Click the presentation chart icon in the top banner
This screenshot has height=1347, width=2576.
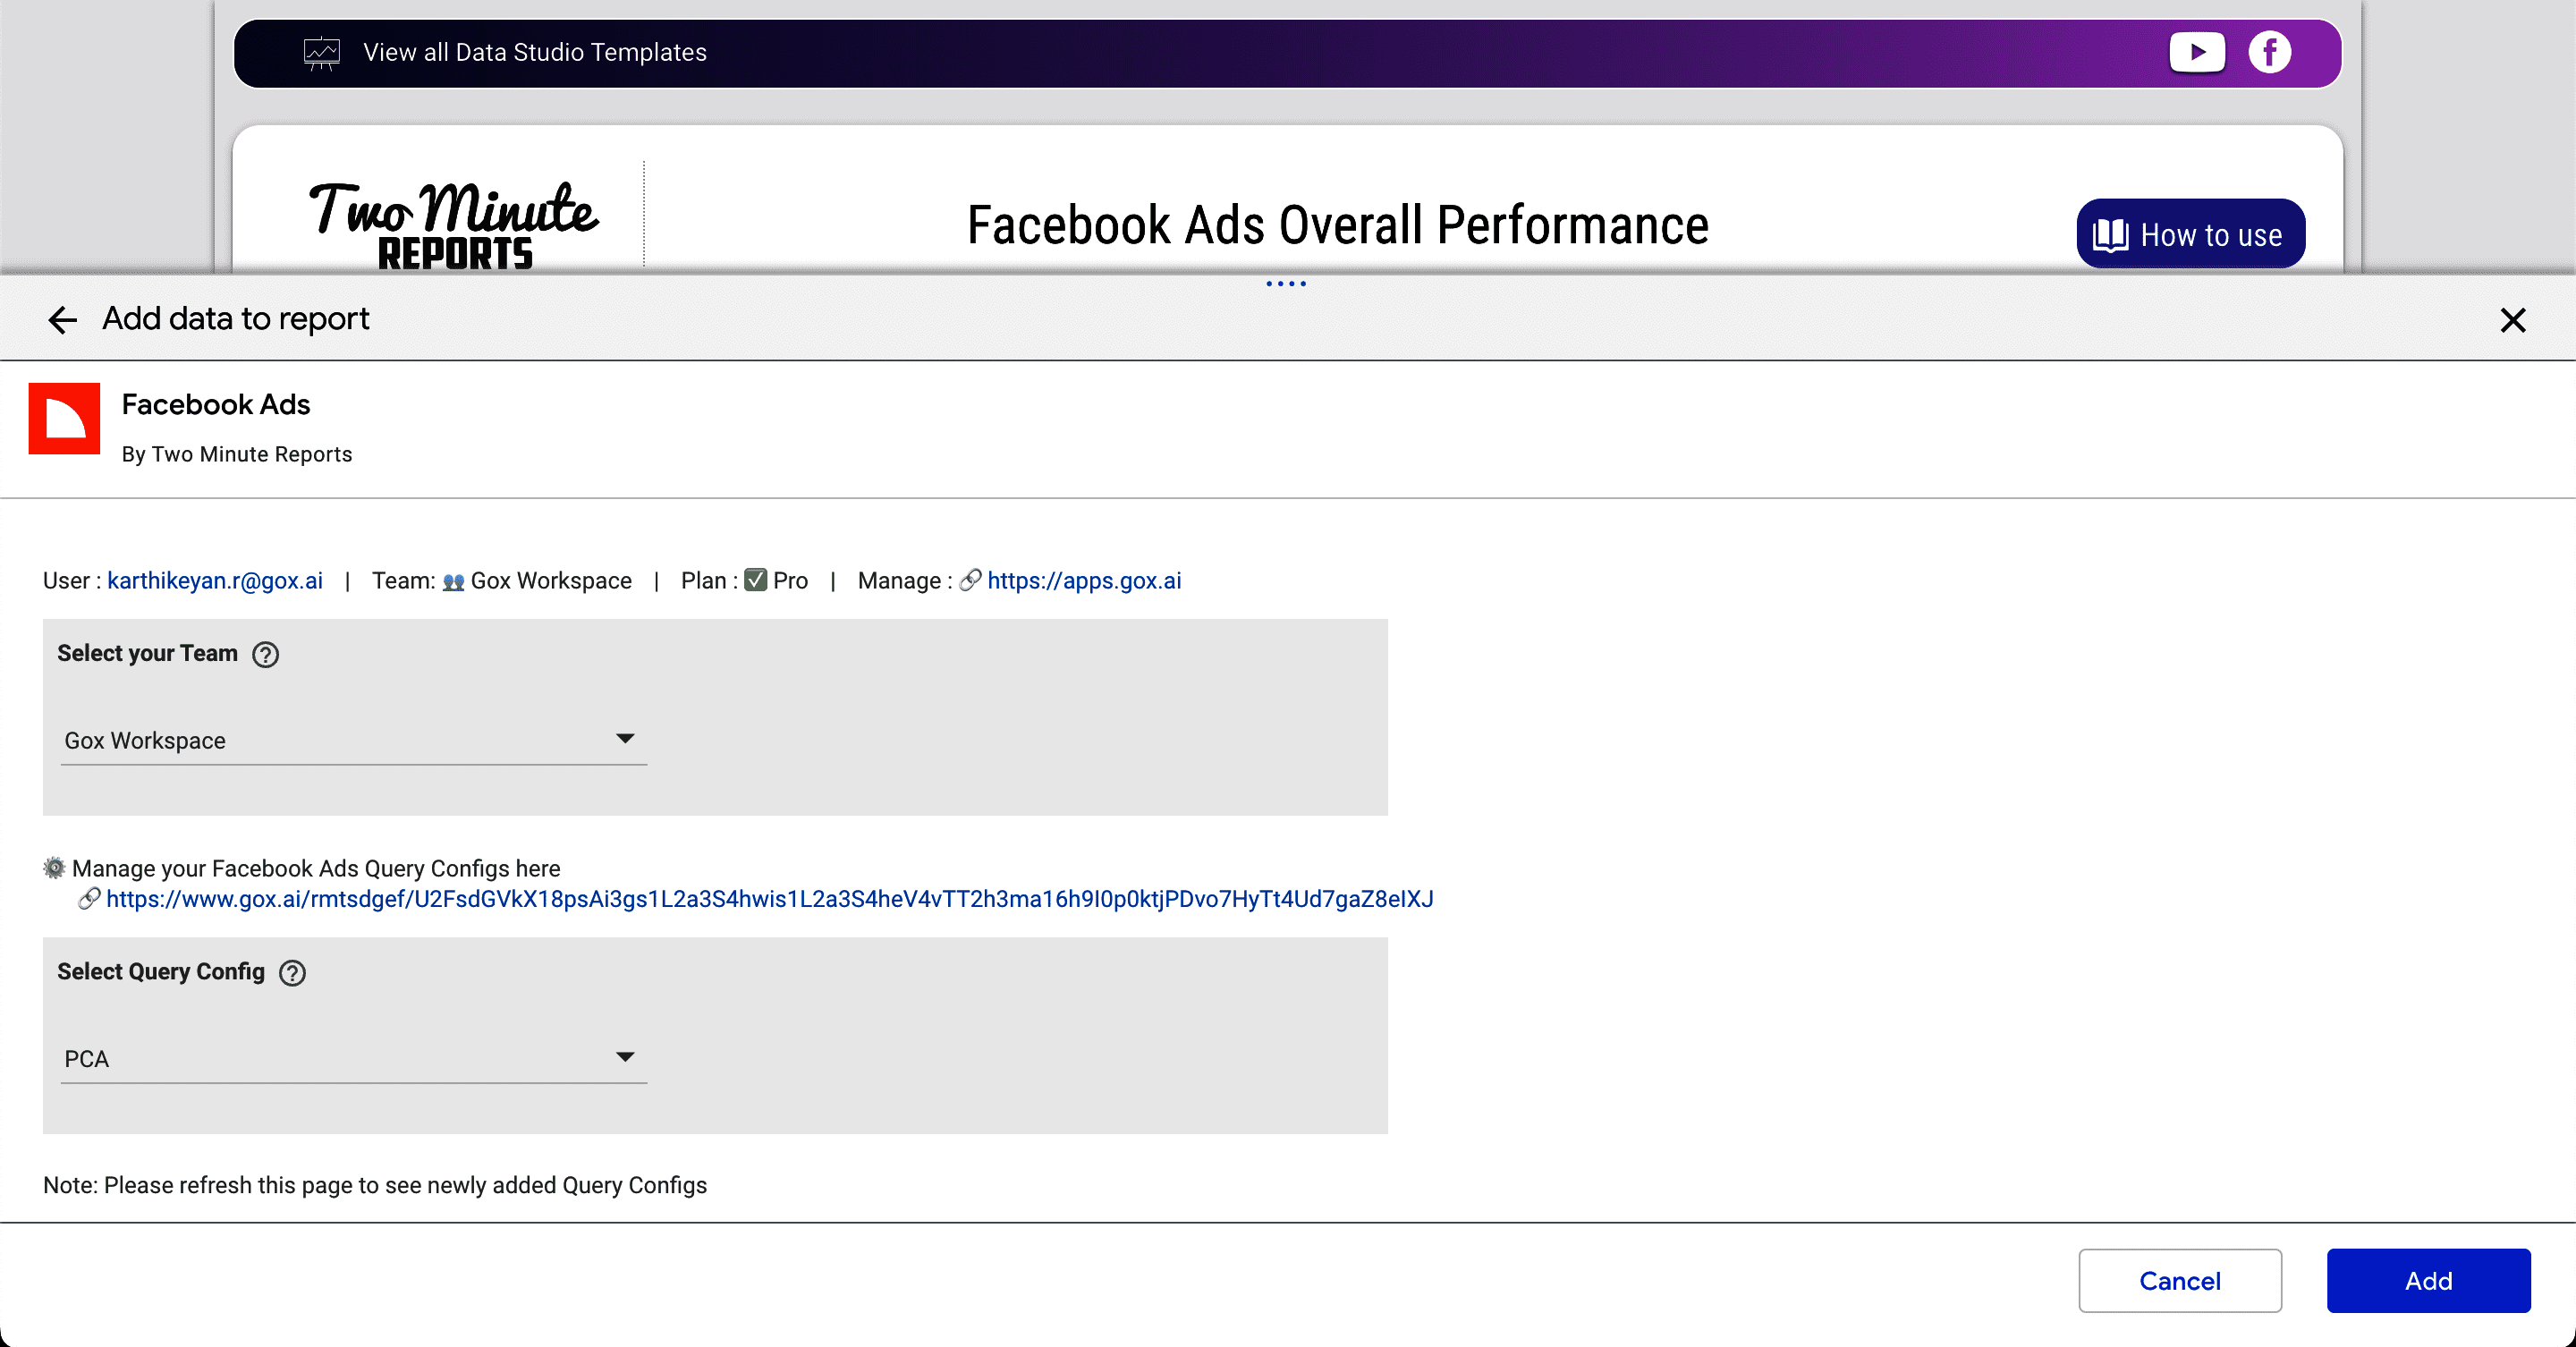point(321,52)
